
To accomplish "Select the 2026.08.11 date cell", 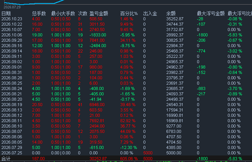I will [12, 121].
